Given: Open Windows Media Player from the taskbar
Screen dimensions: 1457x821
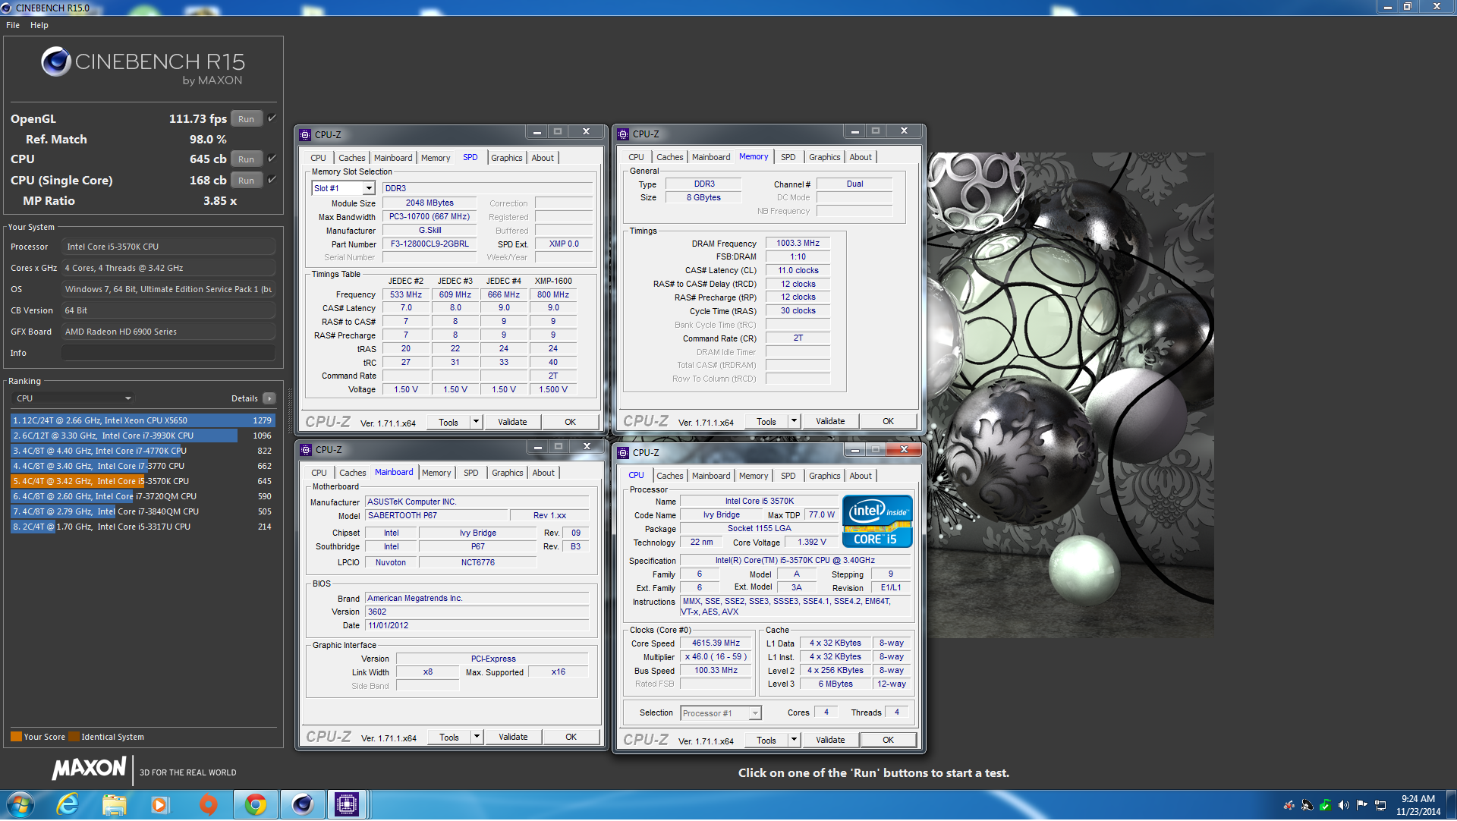Looking at the screenshot, I should (x=160, y=804).
